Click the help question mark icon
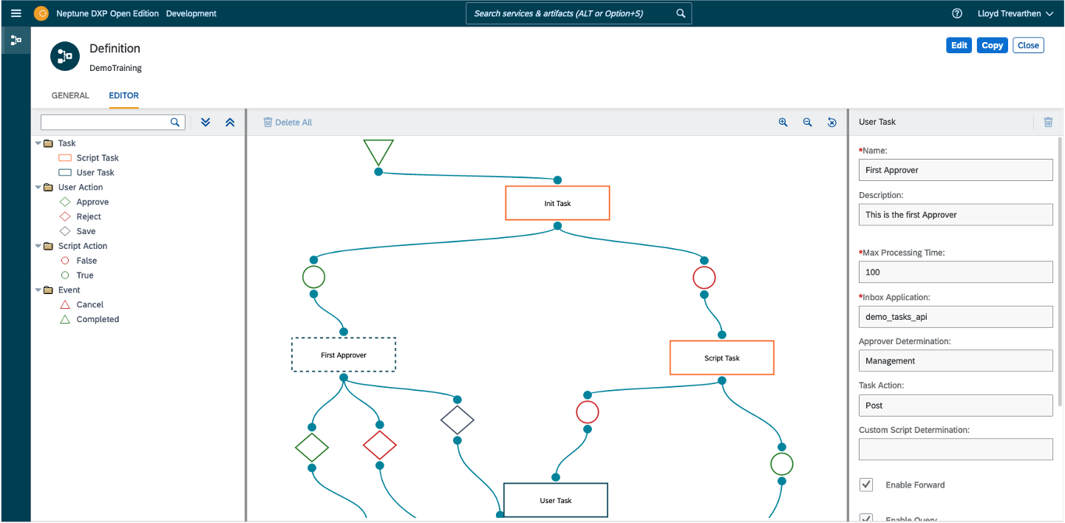1065x523 pixels. 957,13
